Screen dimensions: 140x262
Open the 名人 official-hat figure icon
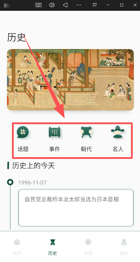click(118, 132)
